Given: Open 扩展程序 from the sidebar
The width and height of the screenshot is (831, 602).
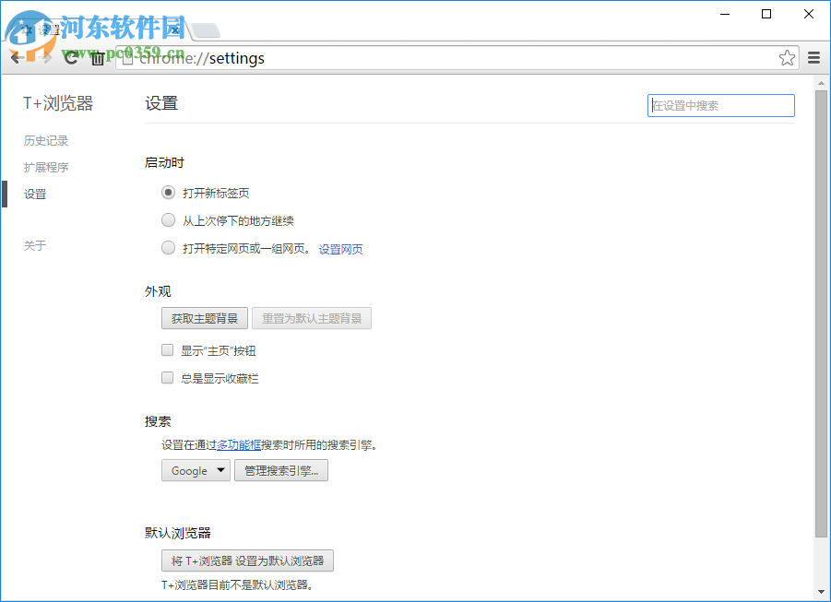Looking at the screenshot, I should 46,167.
